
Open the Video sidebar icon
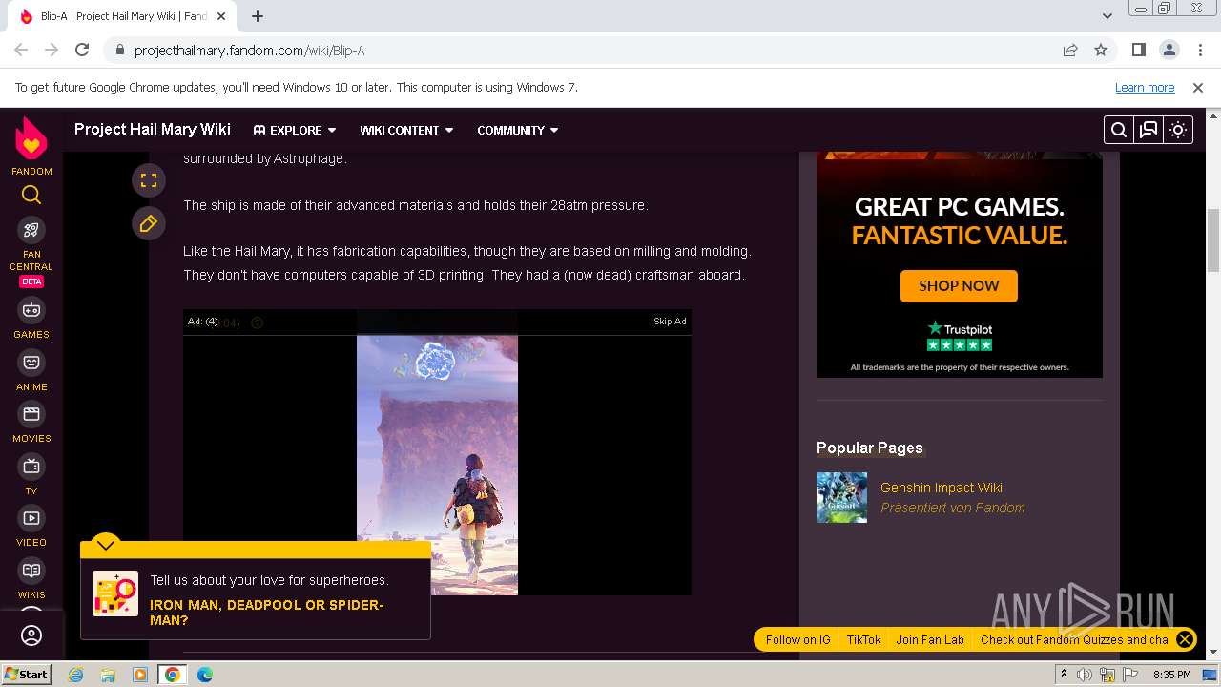[31, 518]
